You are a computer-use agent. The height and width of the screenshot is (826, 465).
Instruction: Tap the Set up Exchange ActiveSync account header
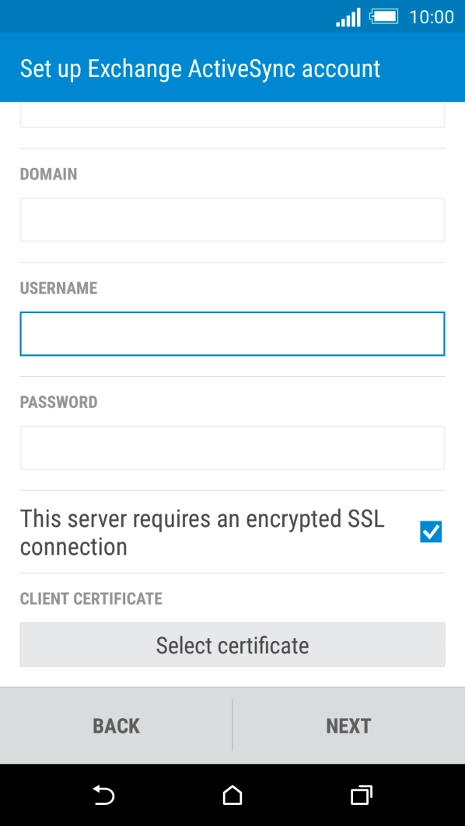coord(198,68)
